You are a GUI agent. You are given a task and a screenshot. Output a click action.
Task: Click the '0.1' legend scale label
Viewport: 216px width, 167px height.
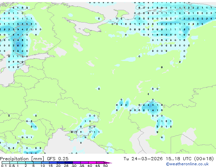(4, 166)
